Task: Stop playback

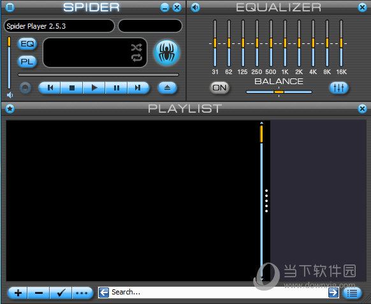Action: 71,88
